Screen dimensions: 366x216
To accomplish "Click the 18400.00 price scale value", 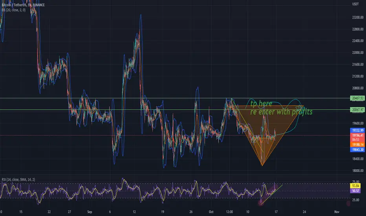I will [358, 159].
